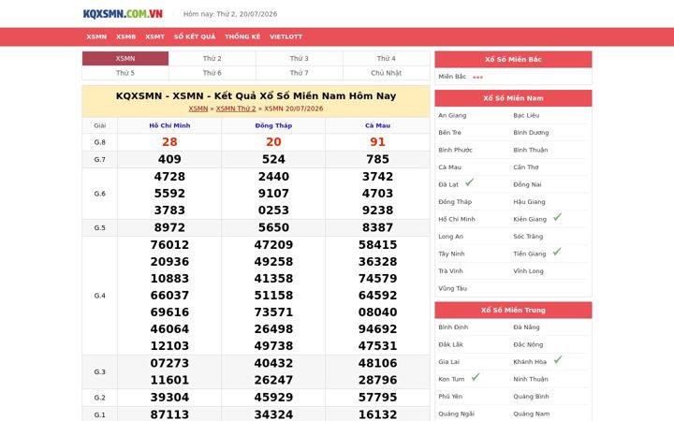
Task: Click green checkmark beside Kiên Giang
Action: [x=557, y=217]
